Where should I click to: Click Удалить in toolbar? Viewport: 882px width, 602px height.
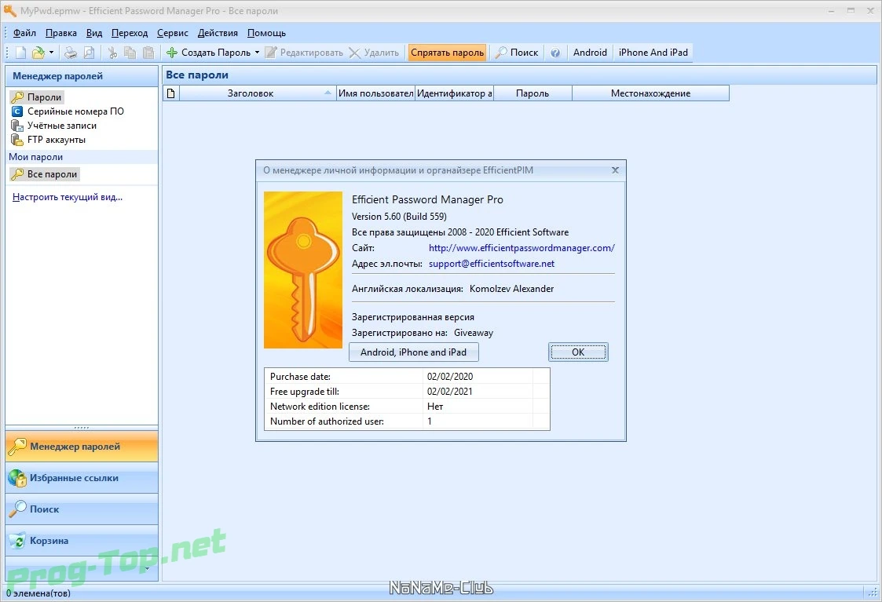tap(374, 53)
